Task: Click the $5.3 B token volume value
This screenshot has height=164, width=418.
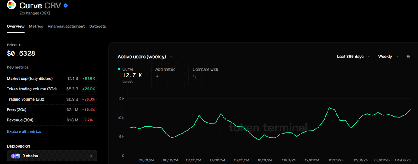Action: point(73,89)
